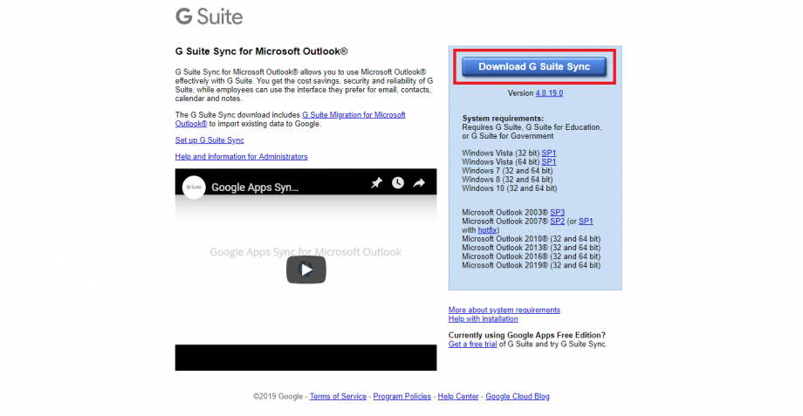Click '©2019 Google' footer text

(278, 397)
